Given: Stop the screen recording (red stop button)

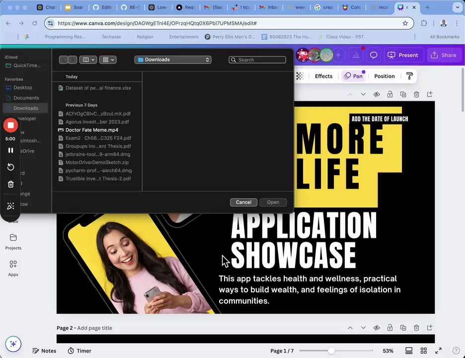Looking at the screenshot, I should (10, 125).
